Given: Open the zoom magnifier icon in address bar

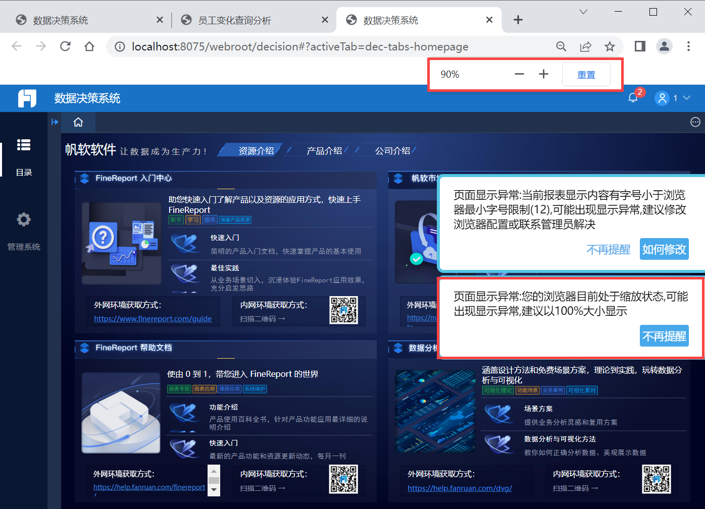Looking at the screenshot, I should click(561, 46).
